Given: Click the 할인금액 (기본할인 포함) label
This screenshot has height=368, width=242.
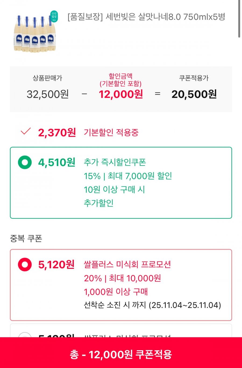Looking at the screenshot, I should click(x=121, y=80).
